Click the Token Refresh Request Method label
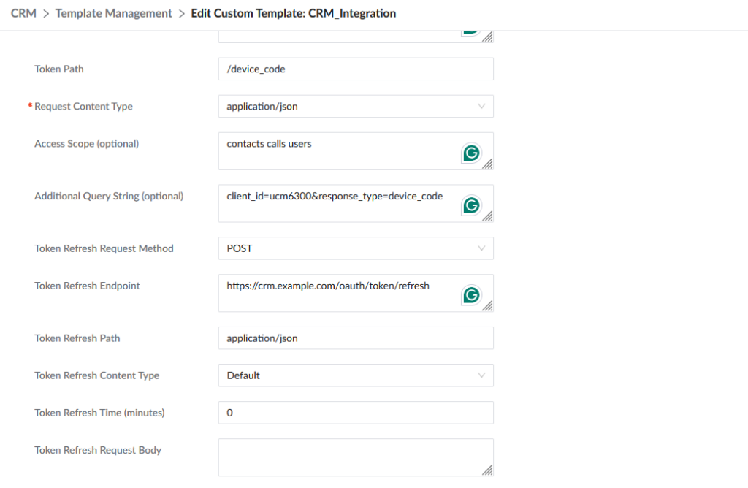The width and height of the screenshot is (748, 488). (104, 248)
